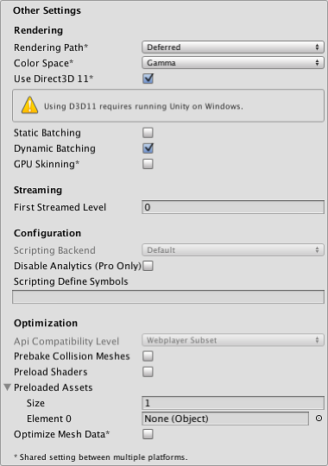The image size is (328, 466).
Task: Enable Prebake Collision Meshes
Action: [x=148, y=356]
